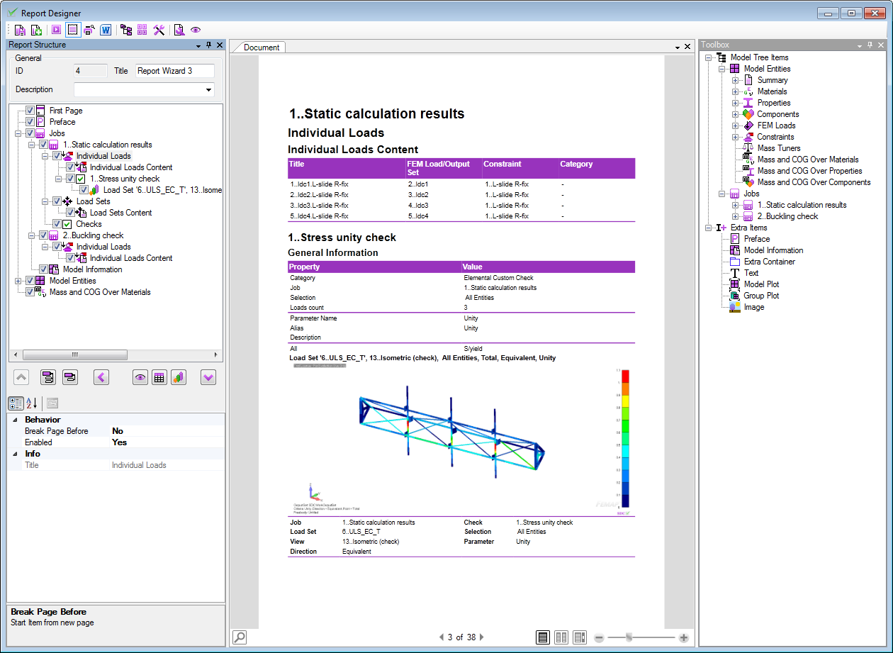The height and width of the screenshot is (653, 893).
Task: Expand Model Entities in Report Structure tree
Action: pyautogui.click(x=18, y=281)
